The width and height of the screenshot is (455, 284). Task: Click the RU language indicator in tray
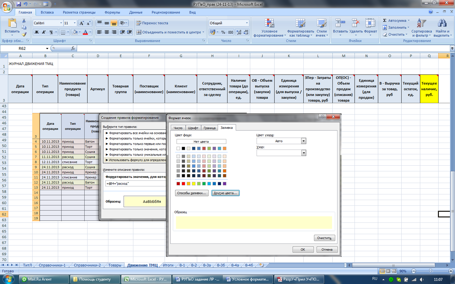375,279
